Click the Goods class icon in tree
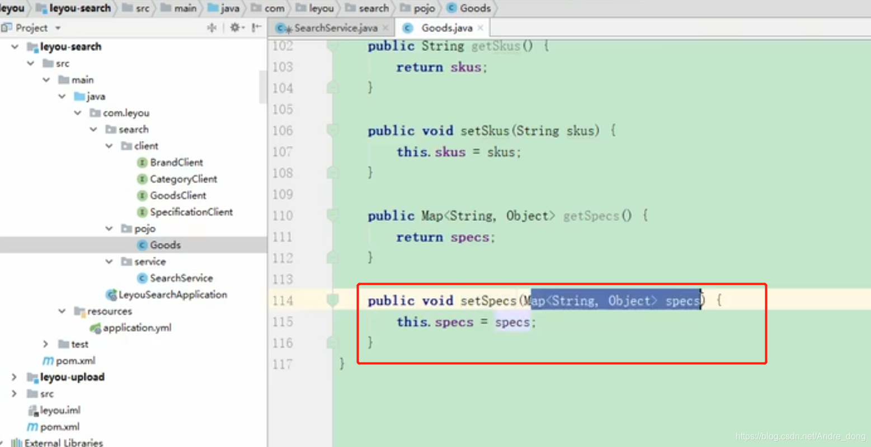The width and height of the screenshot is (871, 447). click(x=142, y=245)
